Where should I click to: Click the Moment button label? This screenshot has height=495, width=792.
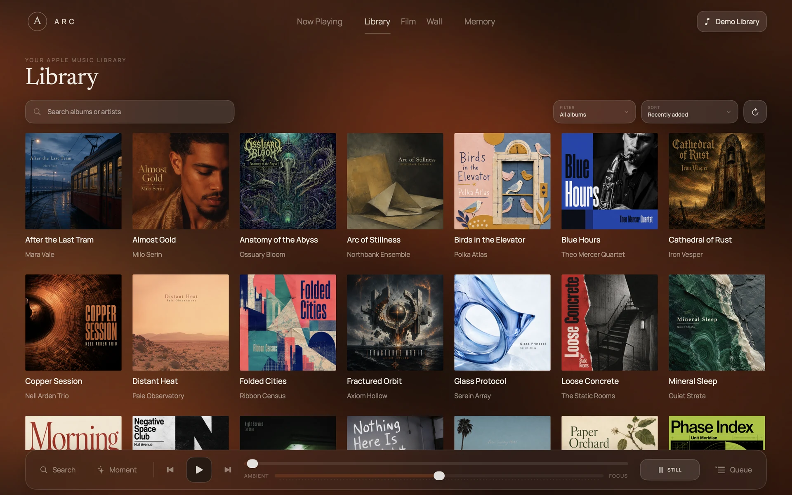click(x=123, y=470)
